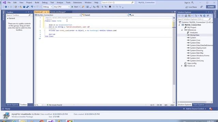This screenshot has height=122, width=218.
Task: Toggle the pin on the Form1.vb tab
Action: (x=45, y=12)
